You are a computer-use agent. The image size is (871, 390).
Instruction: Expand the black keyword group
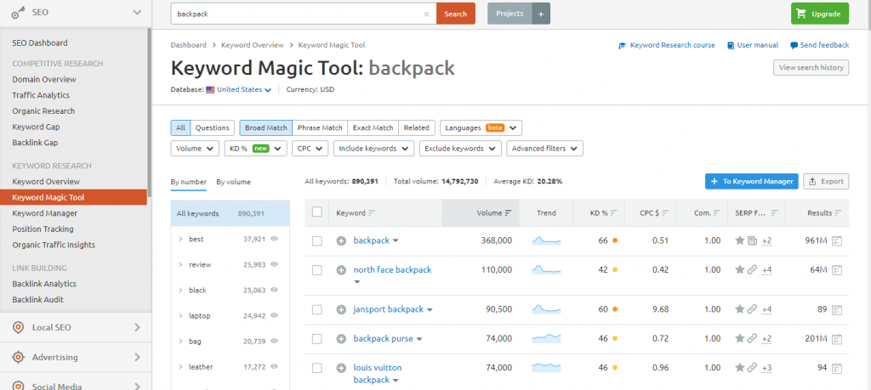point(180,290)
